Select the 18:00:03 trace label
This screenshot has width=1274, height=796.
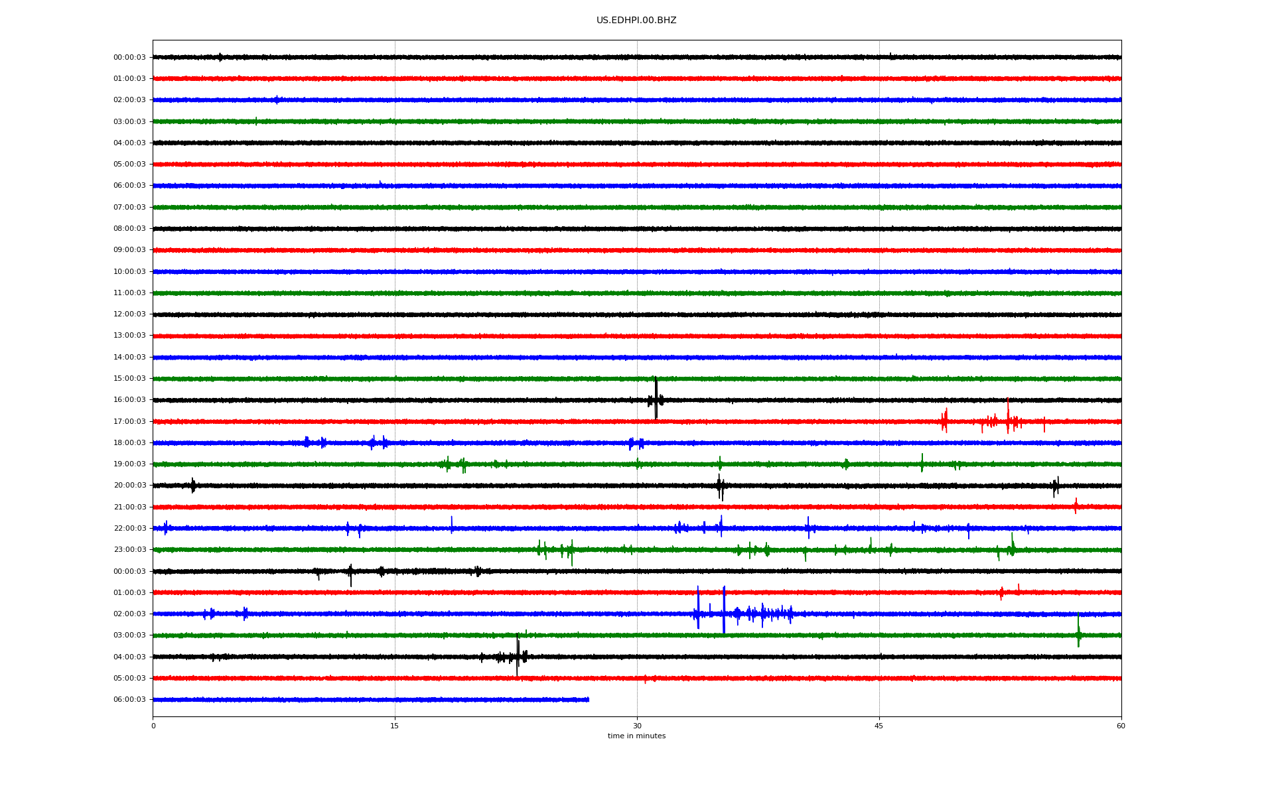point(129,442)
